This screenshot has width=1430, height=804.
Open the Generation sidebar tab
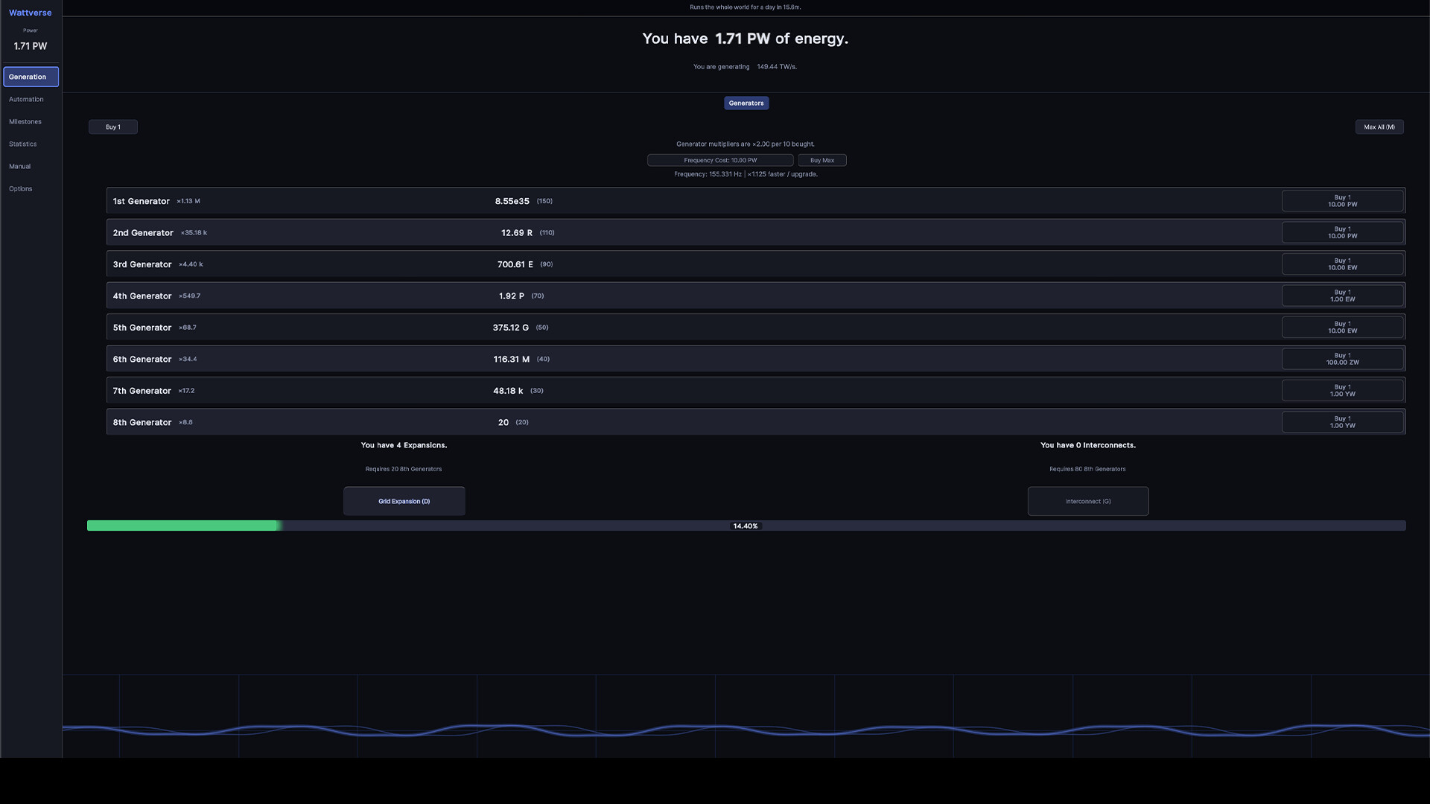click(x=31, y=77)
